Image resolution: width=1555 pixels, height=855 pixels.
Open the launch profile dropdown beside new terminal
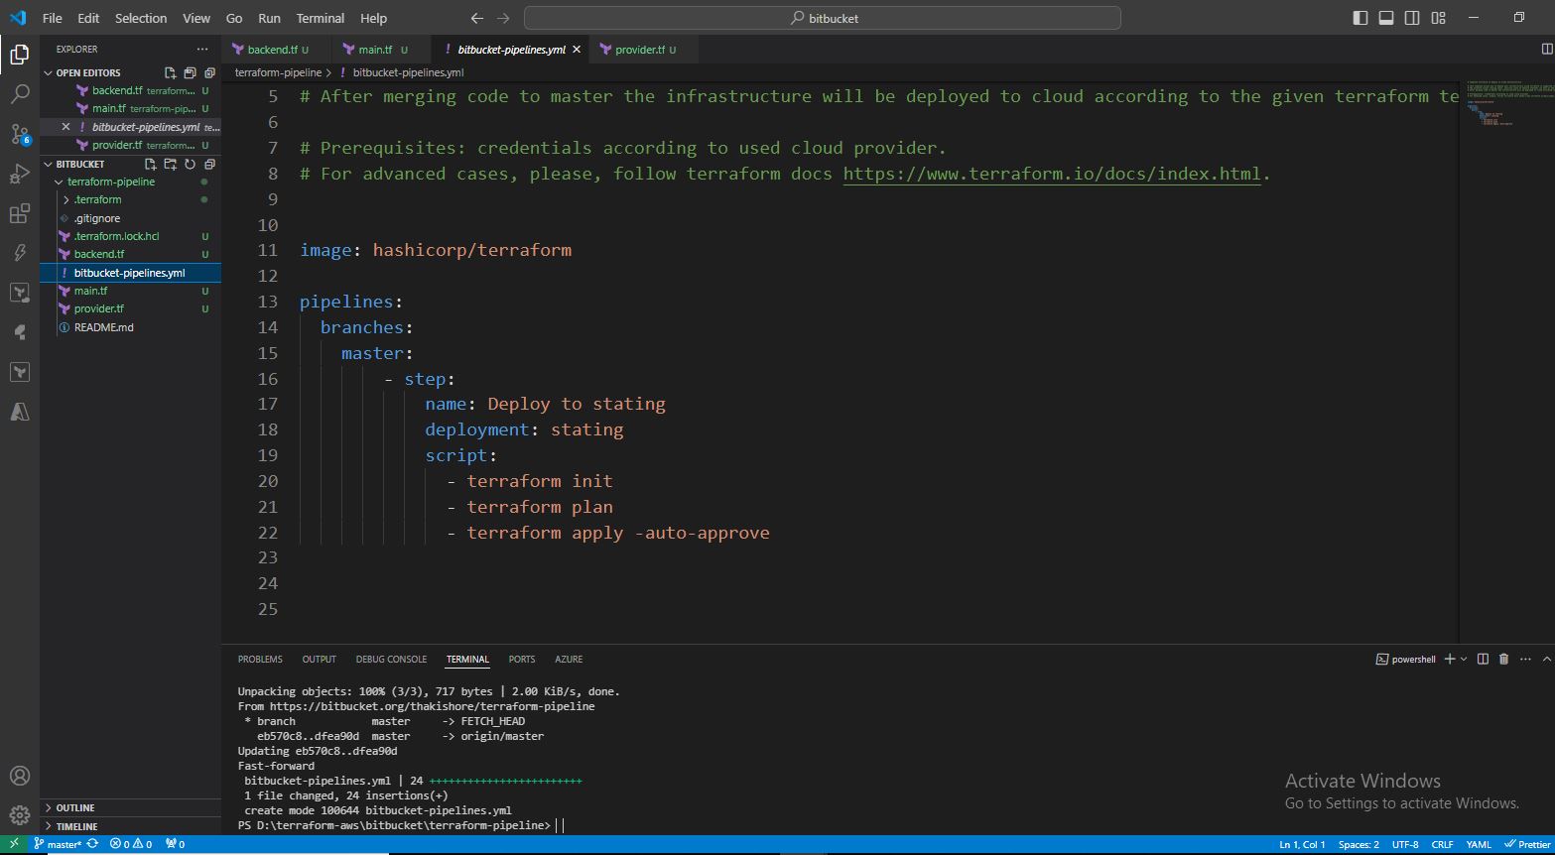(1464, 659)
